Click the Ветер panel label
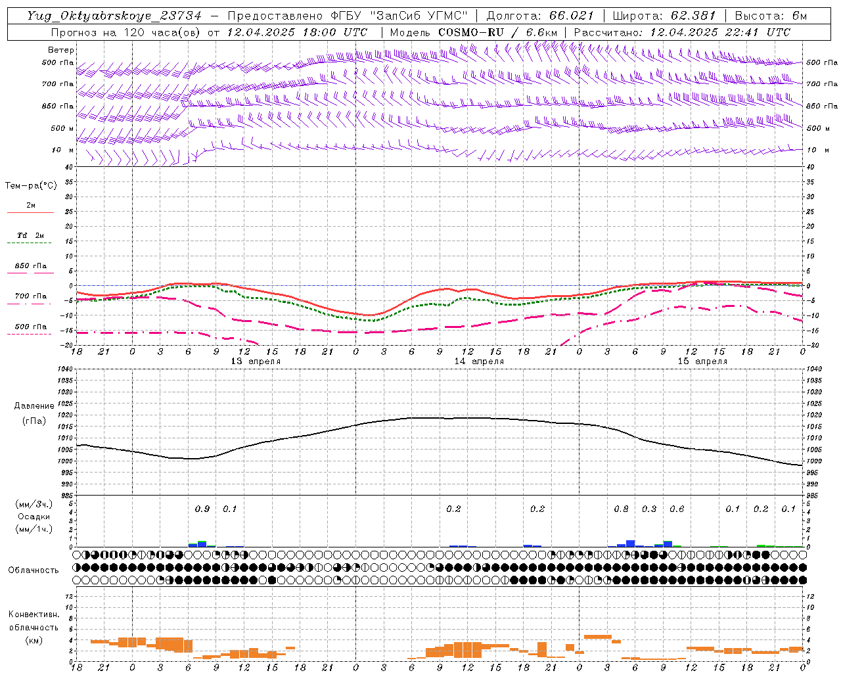 61,50
